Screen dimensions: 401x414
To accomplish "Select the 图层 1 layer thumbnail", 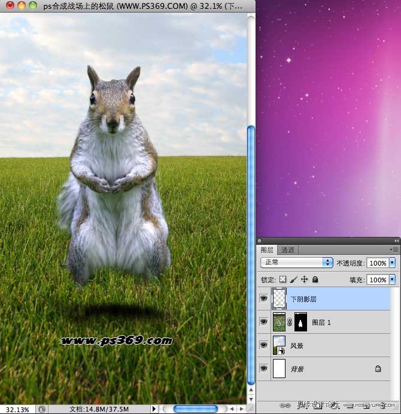I will tap(279, 322).
